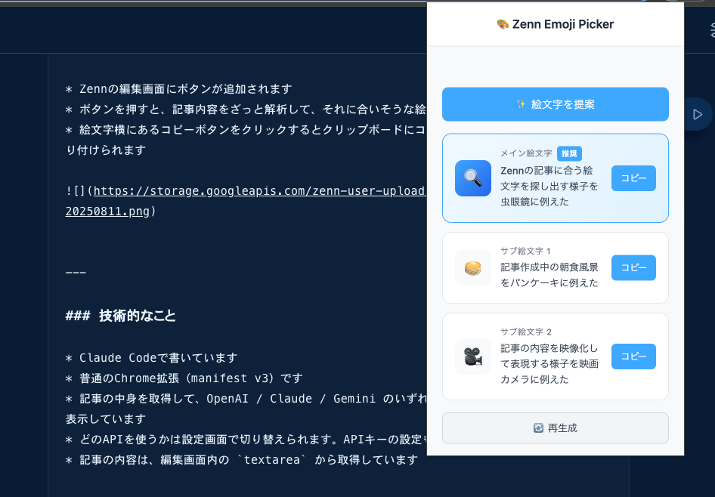Copy the magnifying glass main emoji
This screenshot has width=715, height=497.
tap(633, 178)
